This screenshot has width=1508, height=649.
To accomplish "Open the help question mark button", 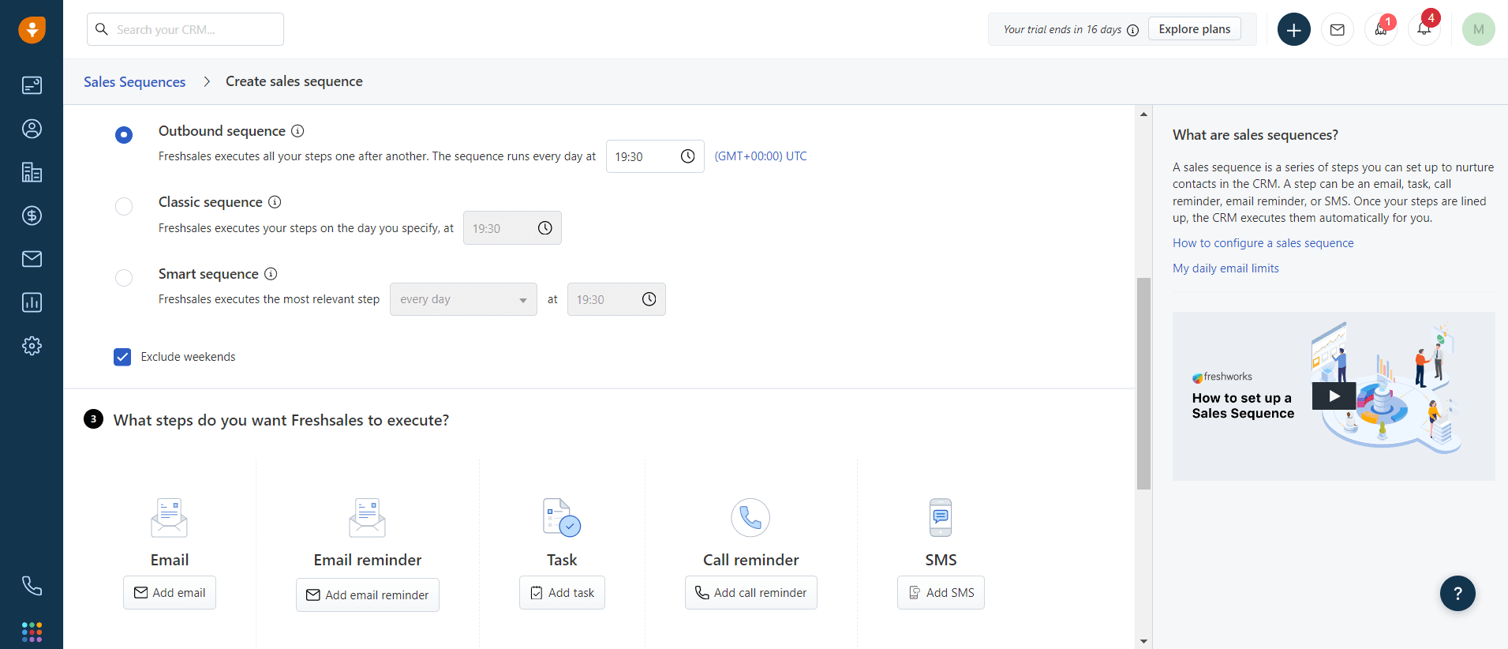I will click(x=1457, y=594).
